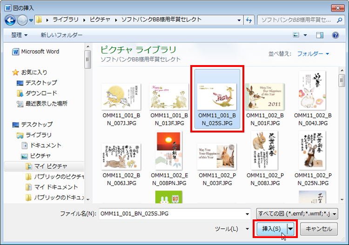Select 最近表示した場所 in favorites
Screen dimensions: 349x245
click(x=42, y=104)
